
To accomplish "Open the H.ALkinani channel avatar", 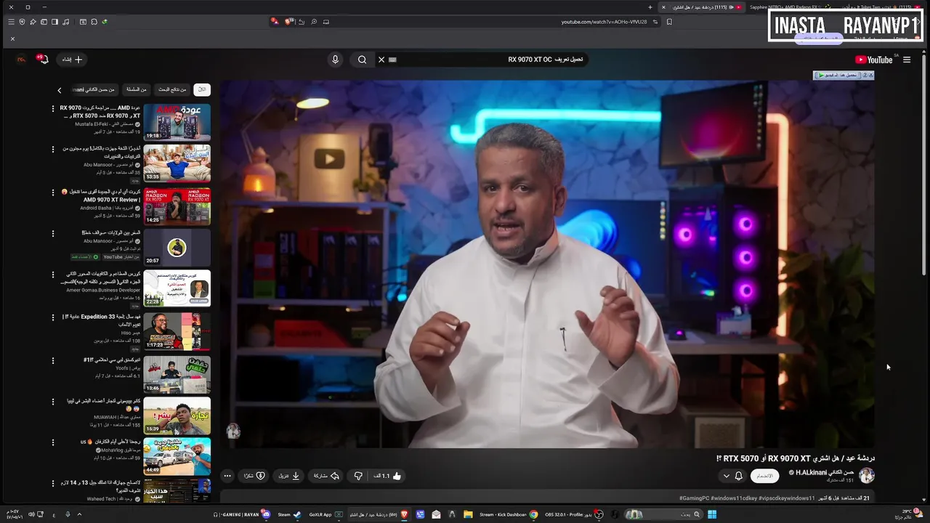I will (x=867, y=476).
